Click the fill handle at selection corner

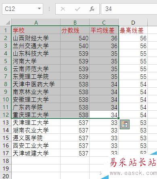pyautogui.click(x=118, y=118)
